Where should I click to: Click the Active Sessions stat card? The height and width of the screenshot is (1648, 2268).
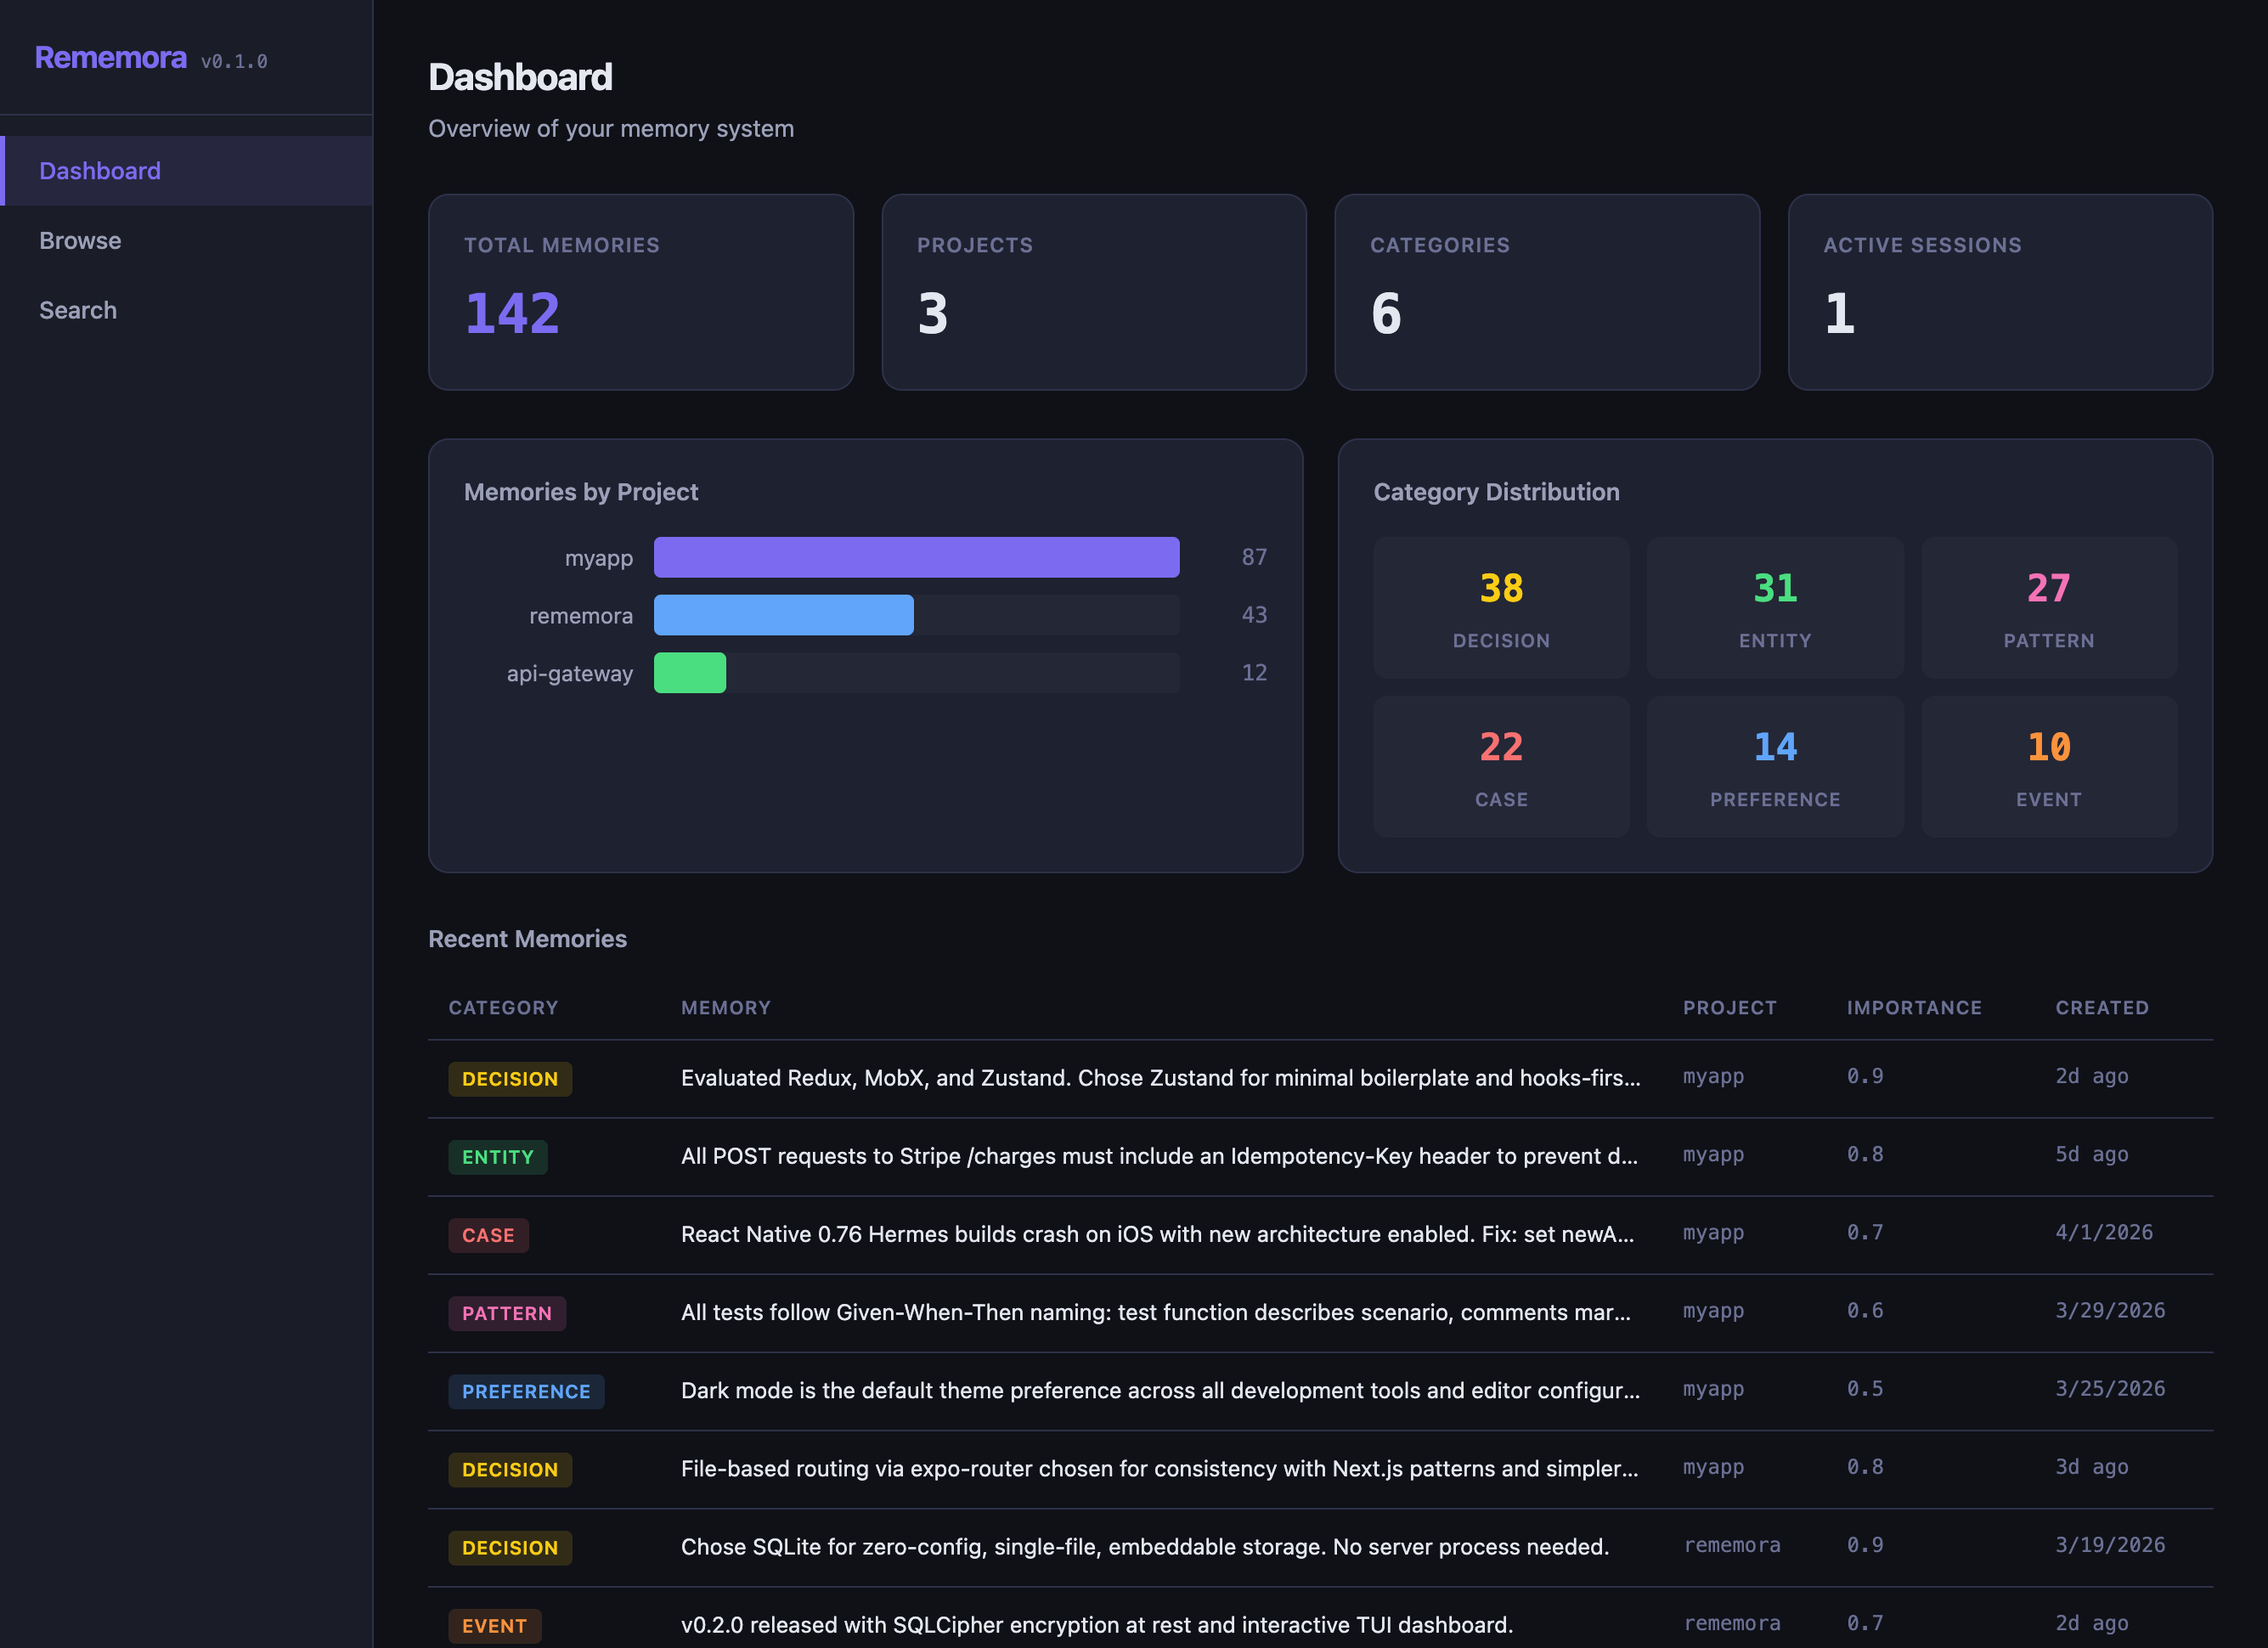coord(2000,292)
